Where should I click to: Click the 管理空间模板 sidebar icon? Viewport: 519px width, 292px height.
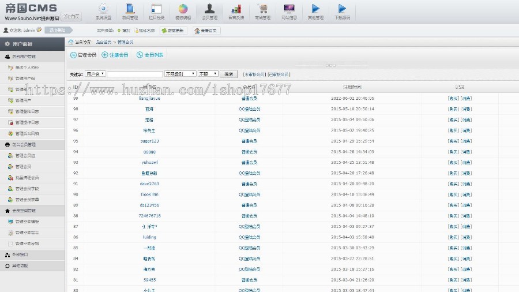pyautogui.click(x=10, y=222)
